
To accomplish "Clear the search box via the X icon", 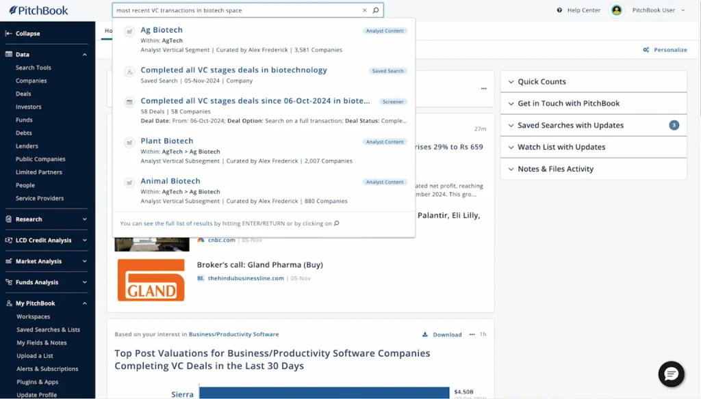I will click(x=364, y=10).
